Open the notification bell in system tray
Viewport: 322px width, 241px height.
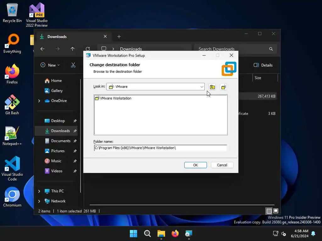(314, 233)
